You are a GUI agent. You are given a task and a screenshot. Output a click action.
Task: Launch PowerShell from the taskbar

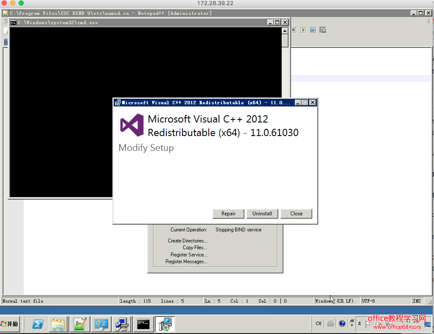click(x=38, y=324)
